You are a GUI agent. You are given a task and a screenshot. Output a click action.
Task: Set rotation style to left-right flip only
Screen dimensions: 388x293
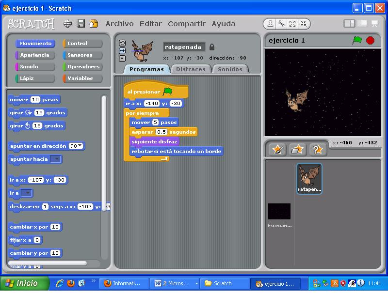click(x=122, y=51)
